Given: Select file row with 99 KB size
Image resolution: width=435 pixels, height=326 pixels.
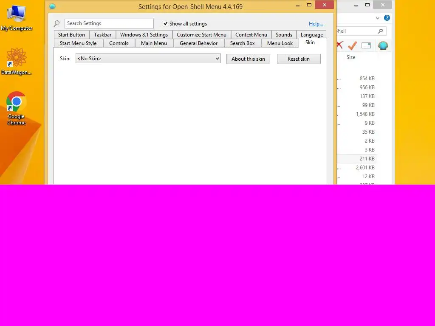Looking at the screenshot, I should click(356, 105).
